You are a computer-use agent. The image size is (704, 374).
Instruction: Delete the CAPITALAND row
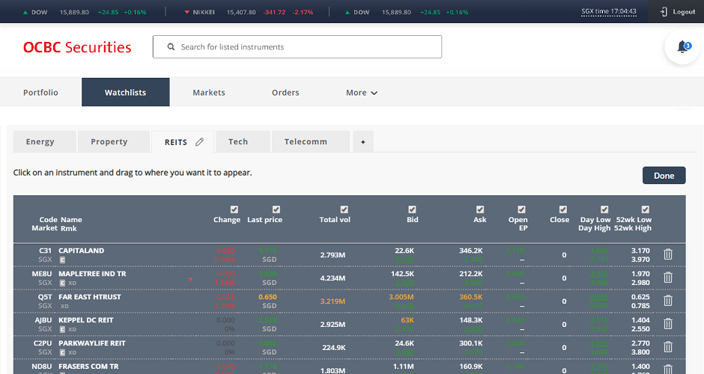point(668,254)
